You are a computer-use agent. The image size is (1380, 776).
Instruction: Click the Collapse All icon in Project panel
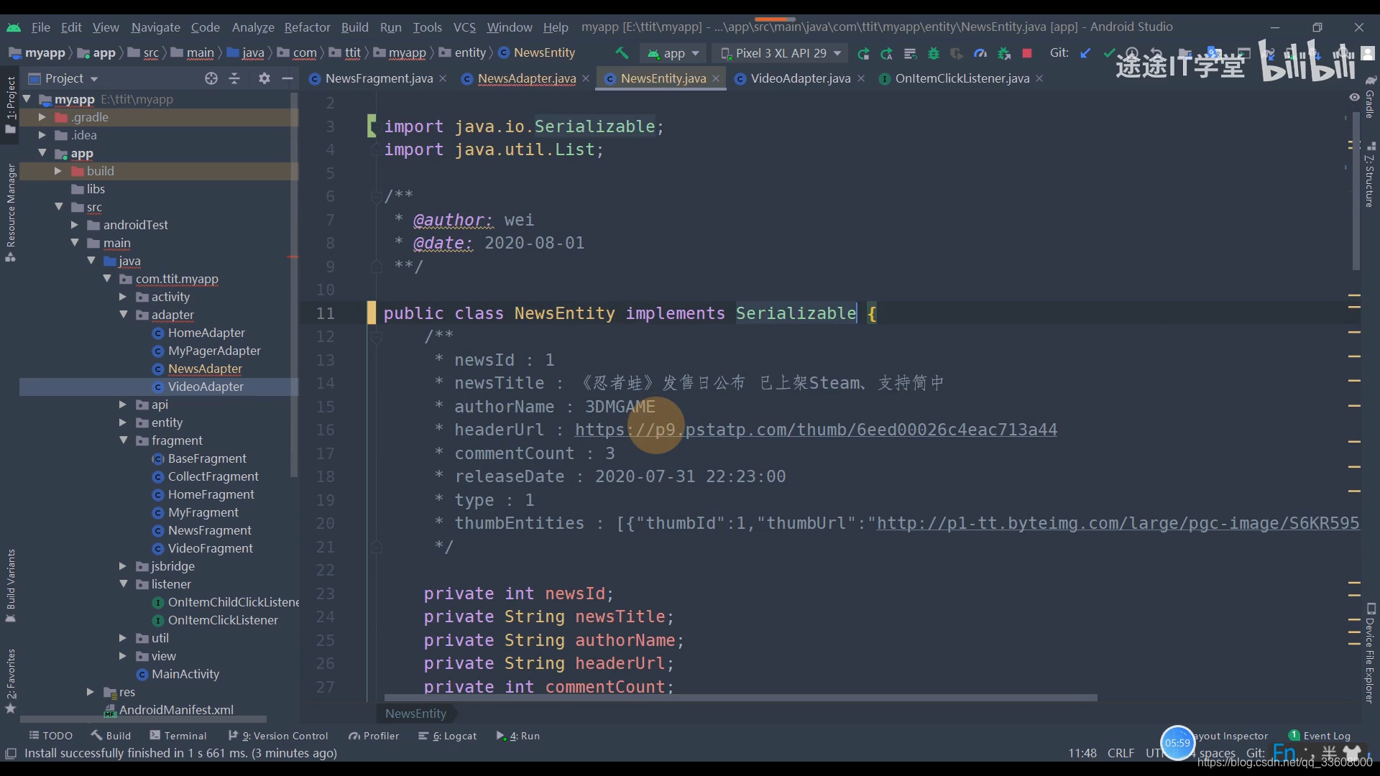click(x=234, y=78)
